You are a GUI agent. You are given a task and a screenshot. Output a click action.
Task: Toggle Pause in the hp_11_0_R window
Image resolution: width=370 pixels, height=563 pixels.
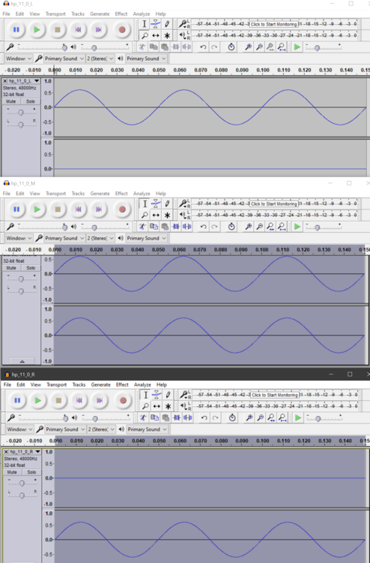(x=17, y=400)
